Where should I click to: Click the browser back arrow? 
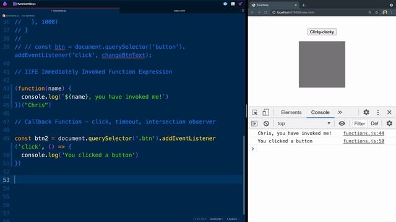coord(252,12)
